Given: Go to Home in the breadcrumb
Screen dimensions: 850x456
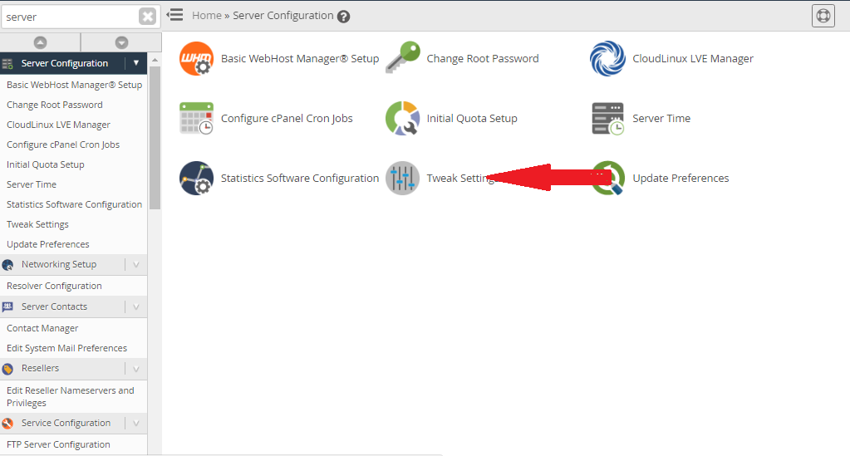Looking at the screenshot, I should 207,16.
